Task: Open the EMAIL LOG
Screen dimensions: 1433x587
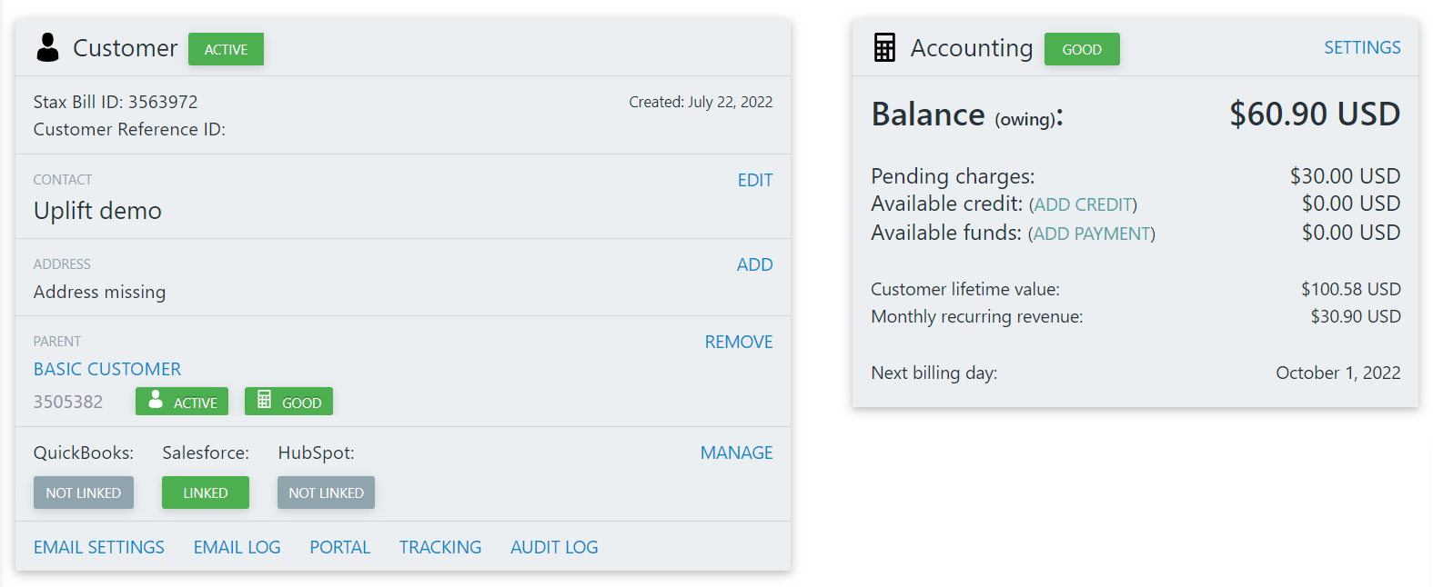Action: (237, 547)
